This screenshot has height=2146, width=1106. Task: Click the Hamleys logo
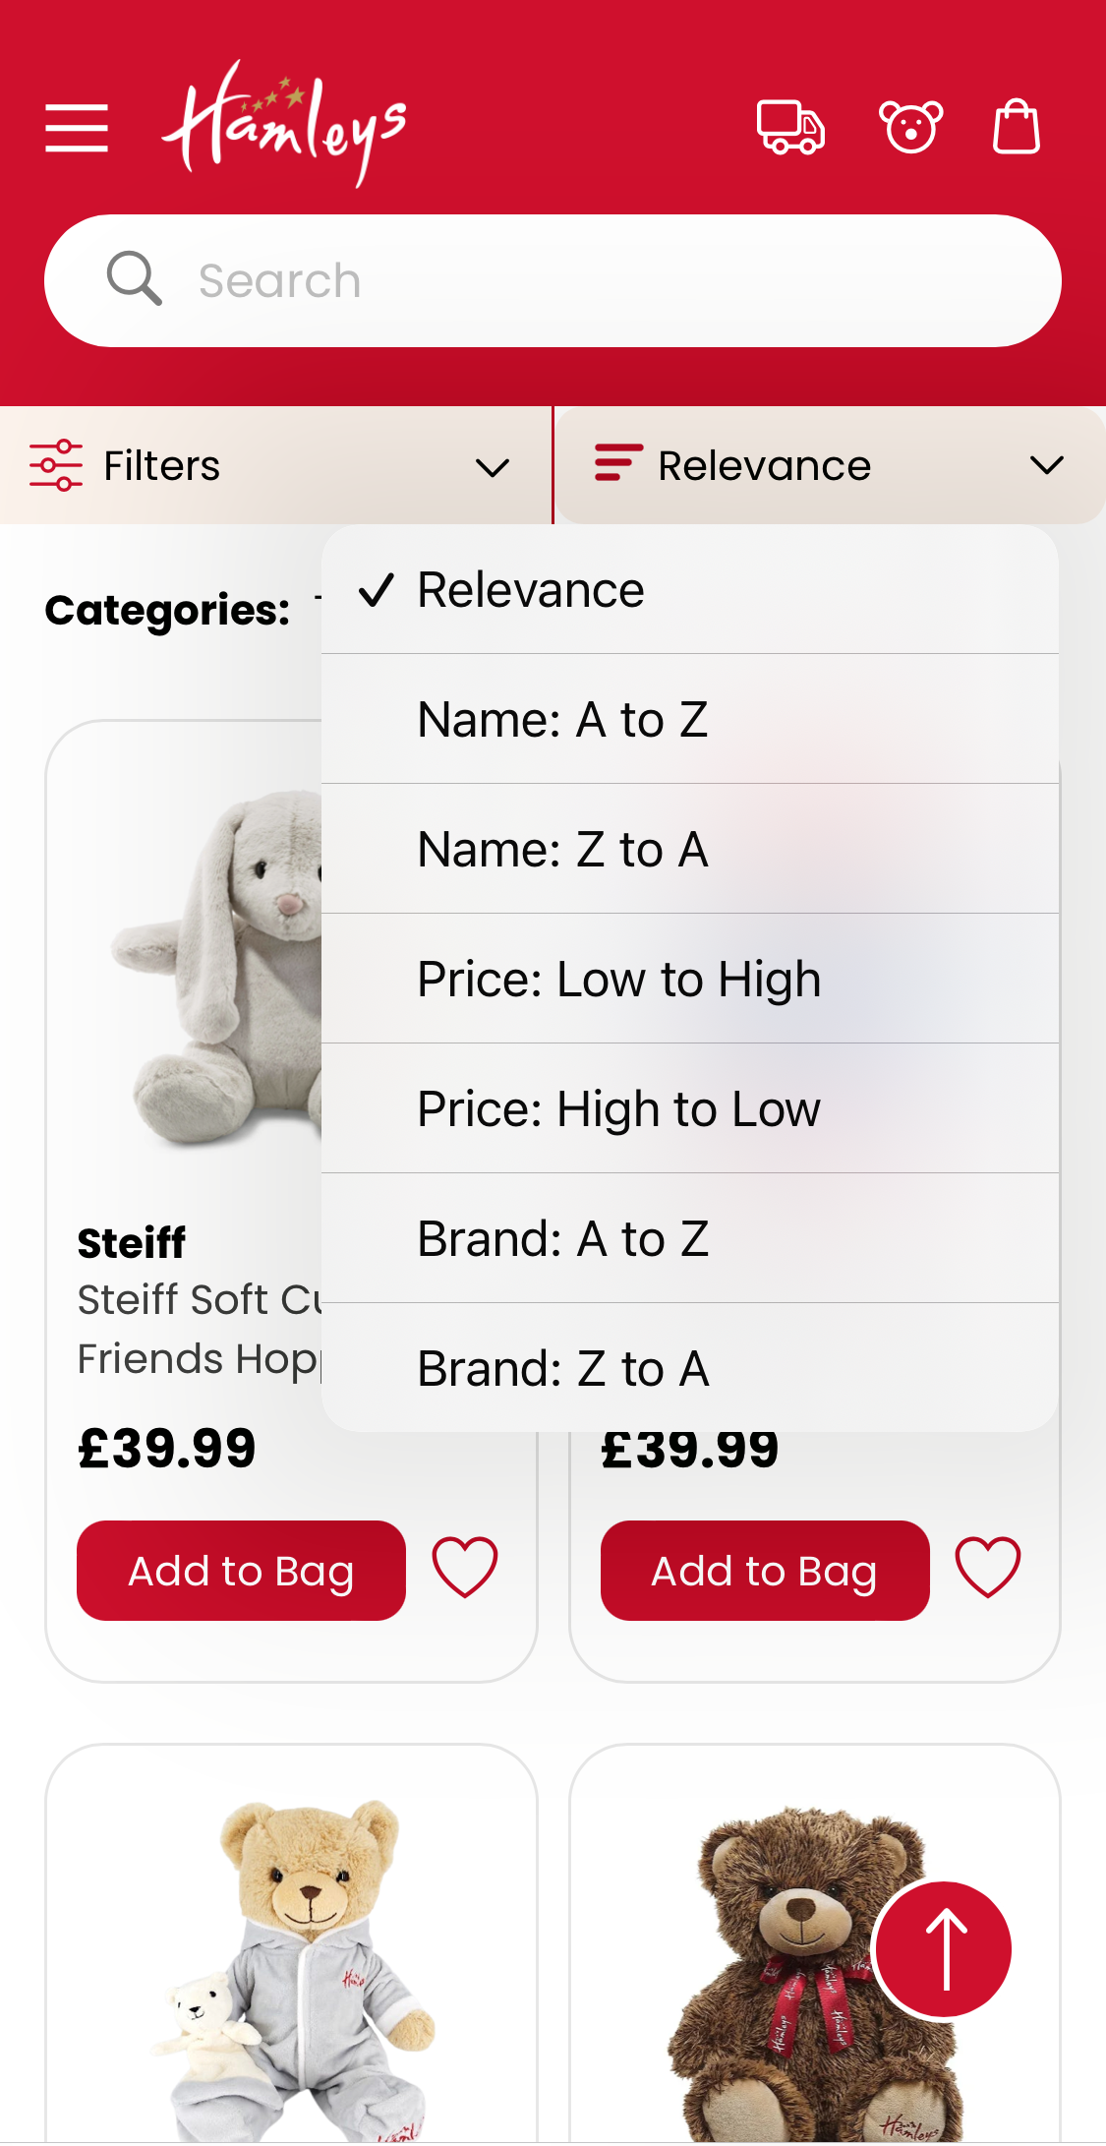tap(285, 123)
